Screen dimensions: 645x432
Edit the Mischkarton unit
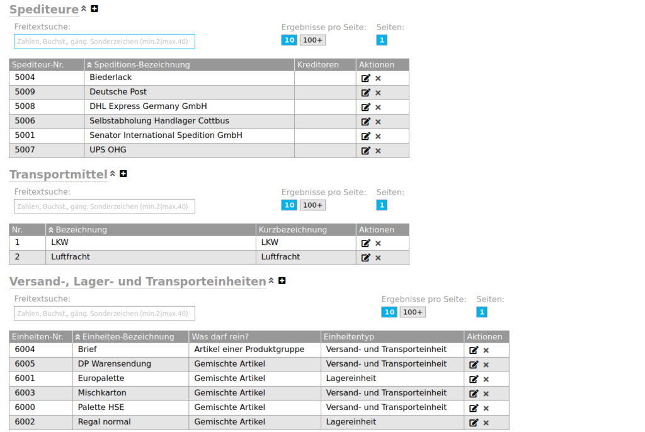click(x=474, y=394)
